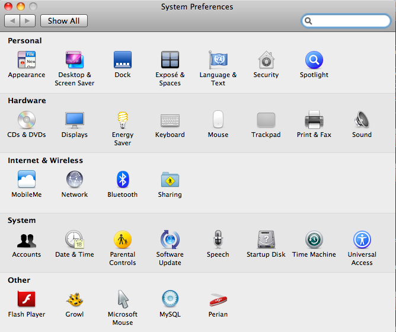The height and width of the screenshot is (332, 396).
Task: Click the Energy Saver light bulb icon
Action: point(123,120)
